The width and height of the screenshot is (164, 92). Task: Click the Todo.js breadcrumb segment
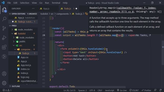(x=77, y=14)
